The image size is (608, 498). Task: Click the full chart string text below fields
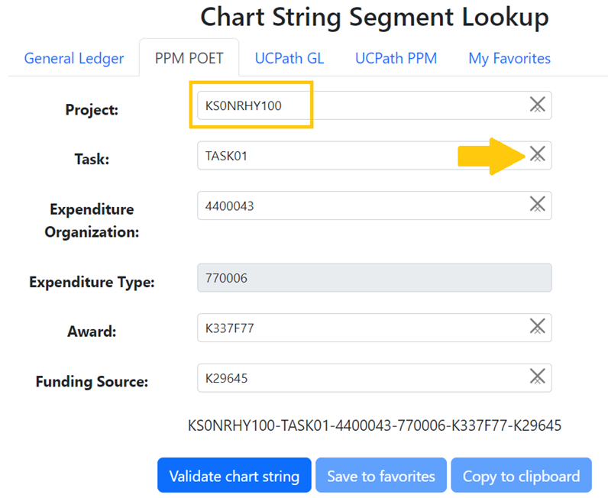coord(374,425)
